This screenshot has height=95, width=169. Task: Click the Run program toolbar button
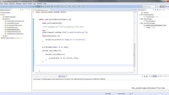37,6
